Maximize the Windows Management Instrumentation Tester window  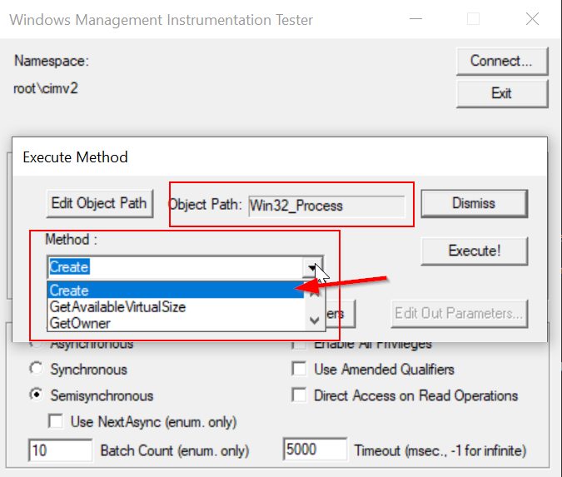473,19
